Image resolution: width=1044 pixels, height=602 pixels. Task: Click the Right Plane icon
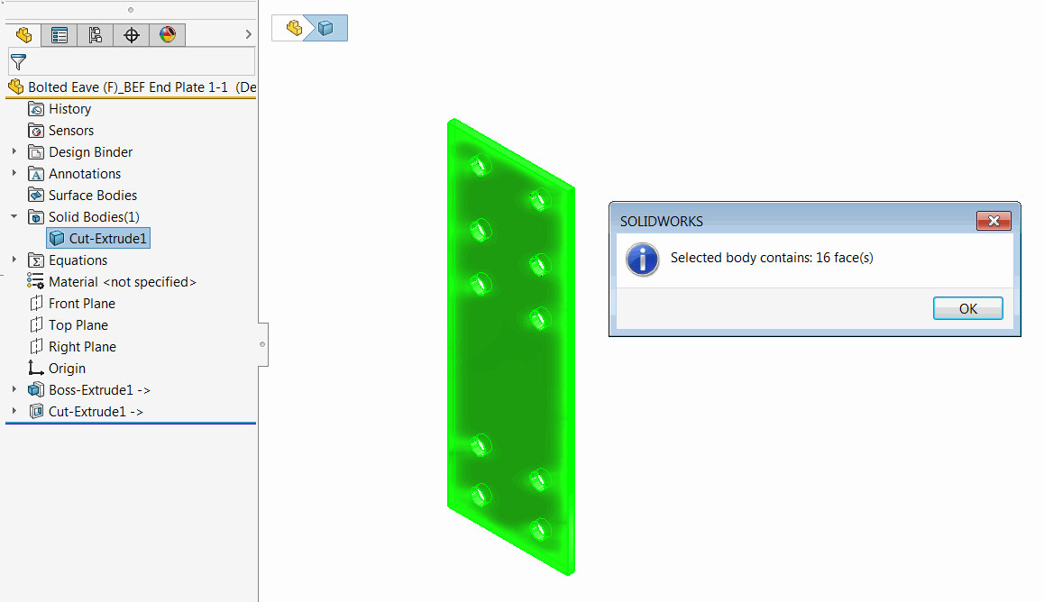pos(36,347)
